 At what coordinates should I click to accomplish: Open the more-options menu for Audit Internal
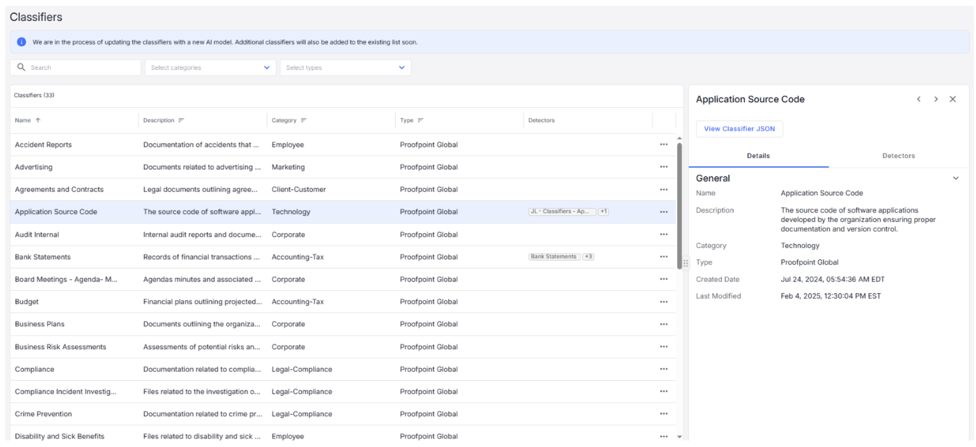point(664,234)
